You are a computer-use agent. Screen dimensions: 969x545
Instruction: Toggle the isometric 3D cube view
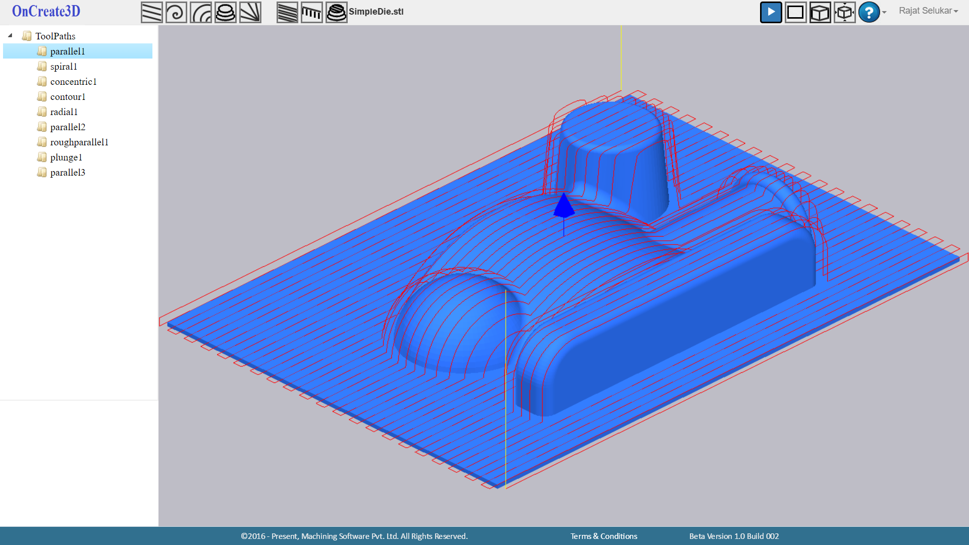[820, 12]
